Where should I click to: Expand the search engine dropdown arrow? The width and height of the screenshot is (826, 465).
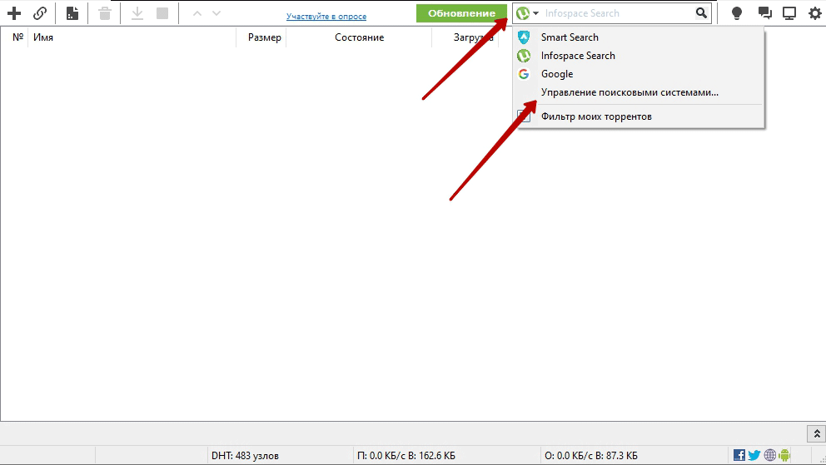536,13
